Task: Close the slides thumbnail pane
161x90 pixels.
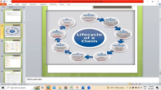Action: point(24,7)
